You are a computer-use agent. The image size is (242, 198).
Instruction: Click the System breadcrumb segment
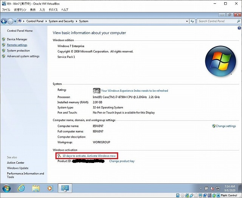pos(84,21)
